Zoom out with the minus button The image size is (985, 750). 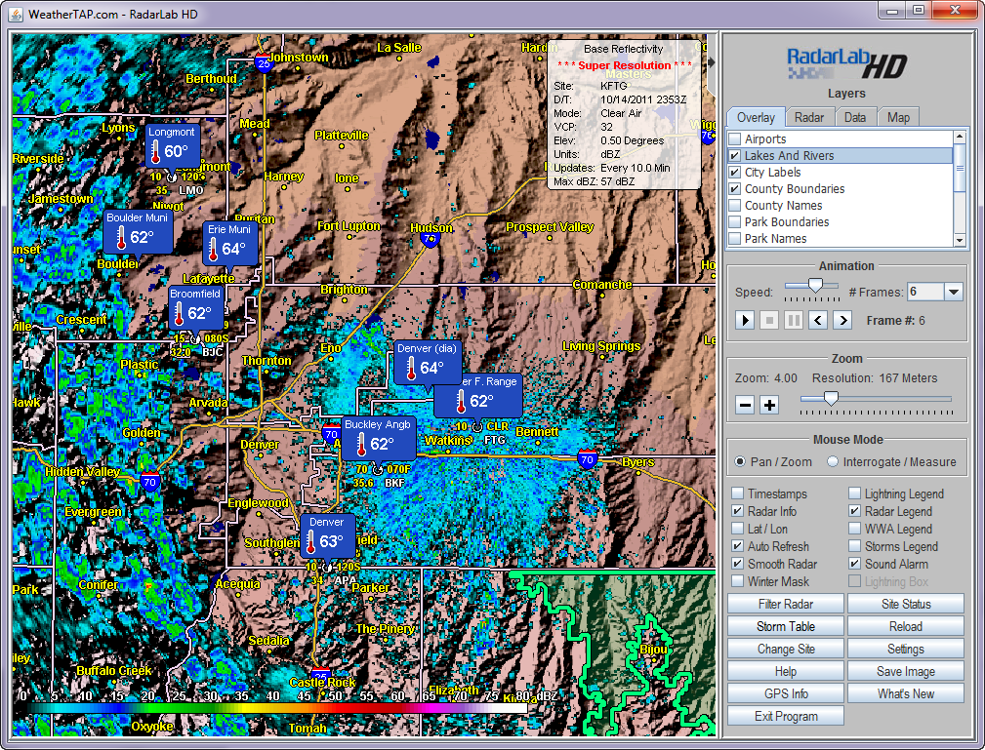[745, 405]
